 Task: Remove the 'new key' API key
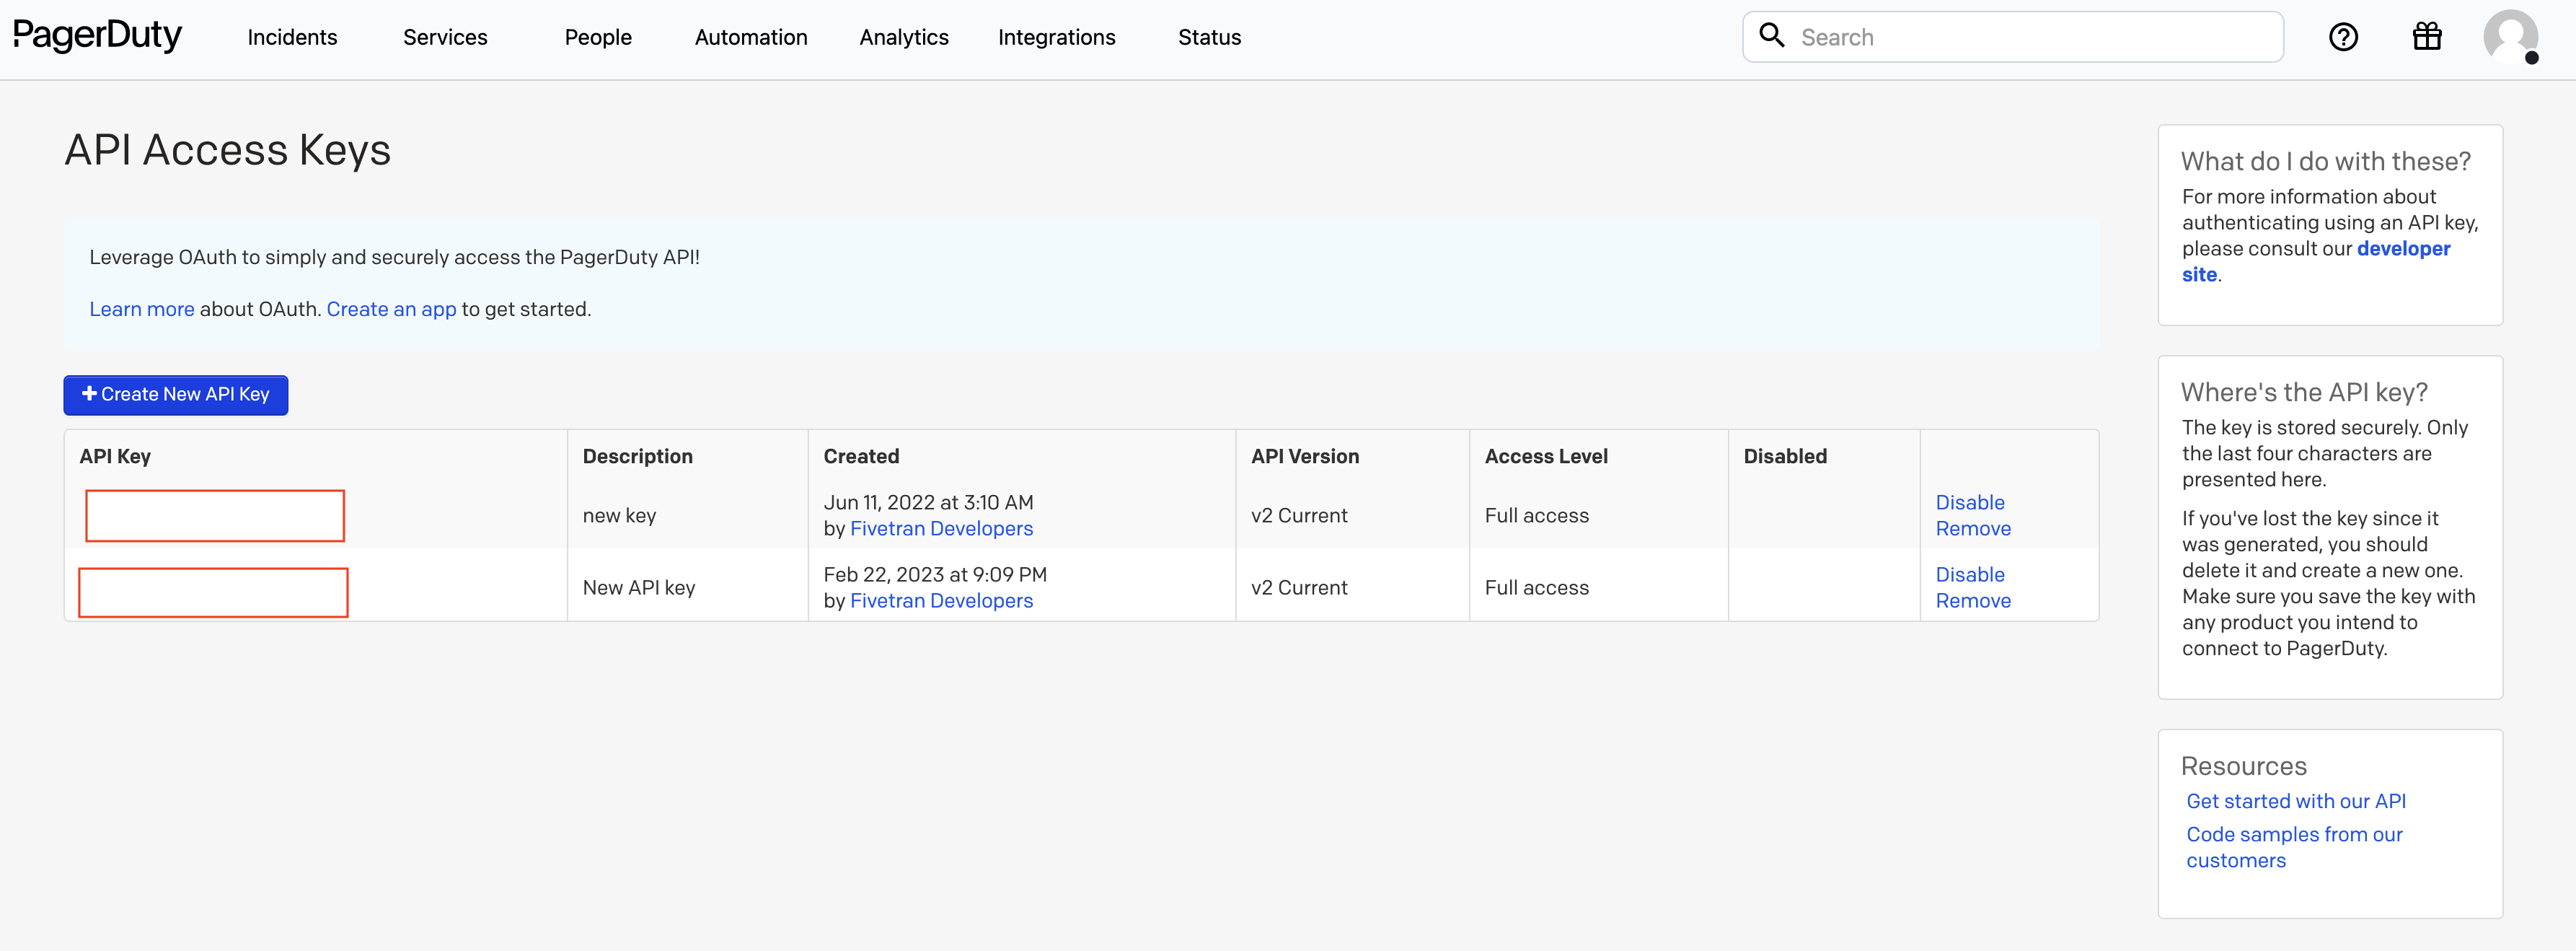1973,529
